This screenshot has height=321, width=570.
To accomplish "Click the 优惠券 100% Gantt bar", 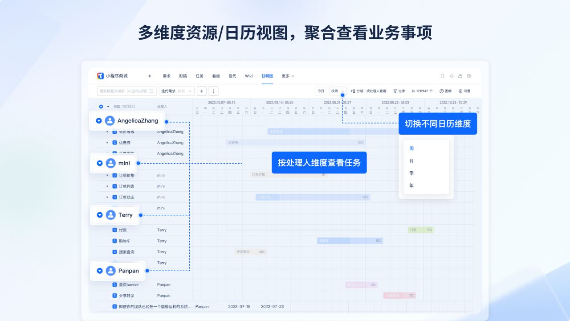I will click(x=296, y=143).
